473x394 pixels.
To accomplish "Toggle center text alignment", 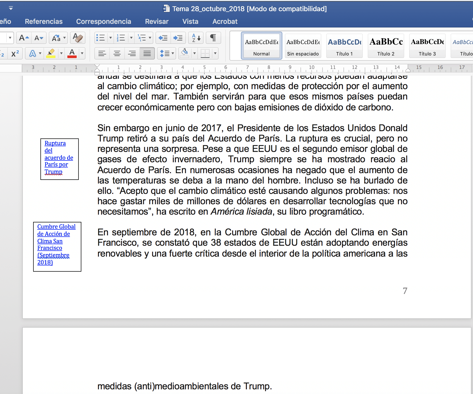I will (117, 53).
